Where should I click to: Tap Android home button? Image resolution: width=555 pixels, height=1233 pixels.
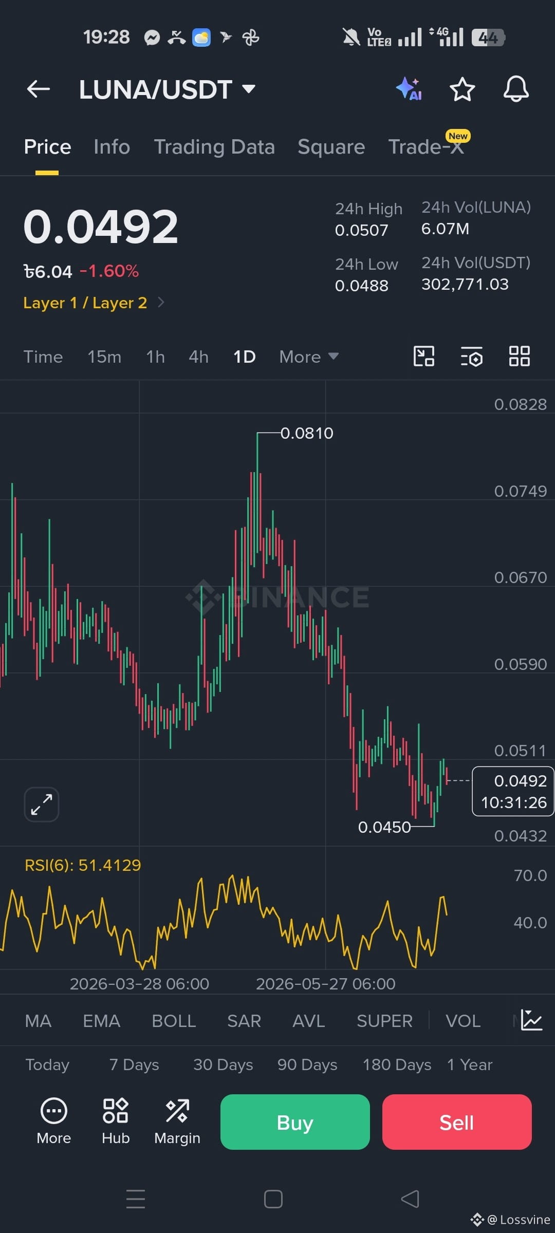(273, 1199)
